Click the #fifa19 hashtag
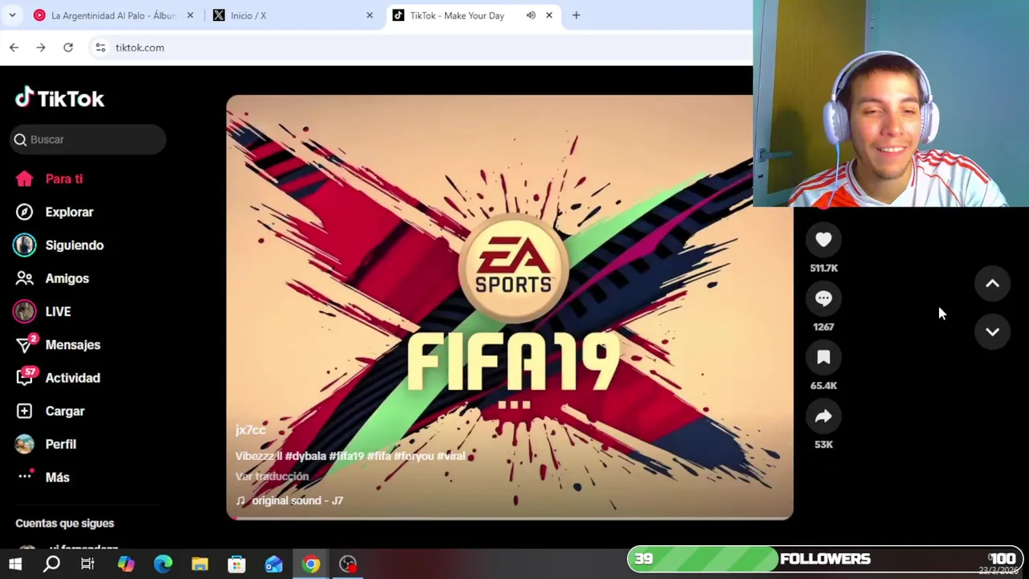This screenshot has width=1029, height=579. click(x=346, y=456)
